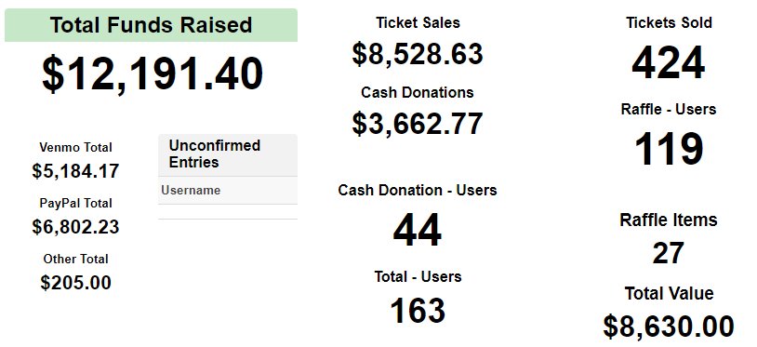This screenshot has width=757, height=347.
Task: Select the Tickets Sold 424 number
Action: tap(669, 63)
